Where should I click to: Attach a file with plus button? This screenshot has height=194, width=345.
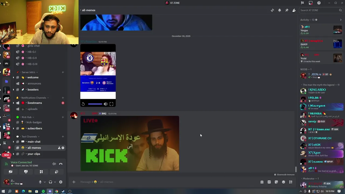pos(74,182)
